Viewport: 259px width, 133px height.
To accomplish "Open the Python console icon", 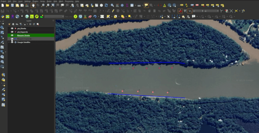I will [2, 17].
